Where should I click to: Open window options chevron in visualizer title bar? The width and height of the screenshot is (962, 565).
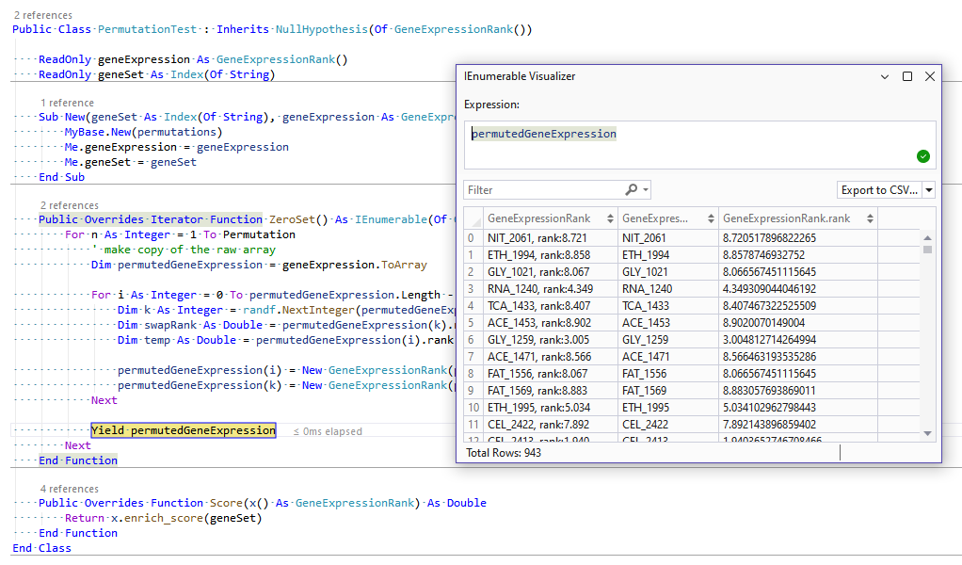pyautogui.click(x=885, y=76)
